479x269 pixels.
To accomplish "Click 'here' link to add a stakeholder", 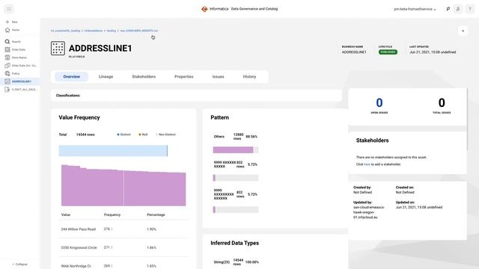I will click(367, 164).
